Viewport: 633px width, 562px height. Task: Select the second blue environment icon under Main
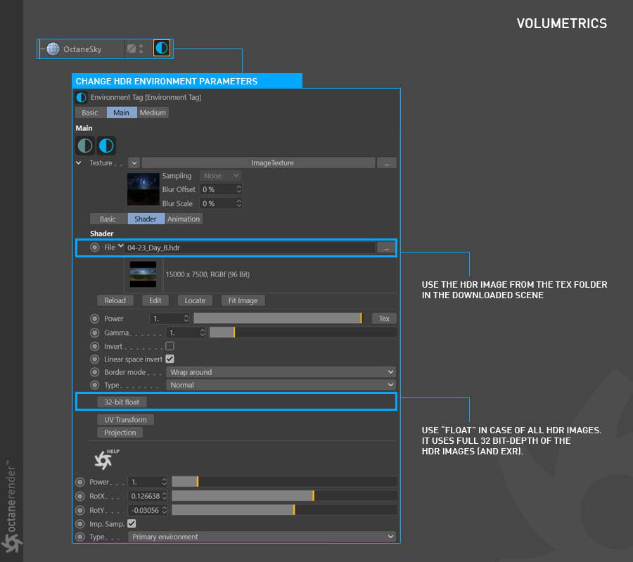pyautogui.click(x=106, y=146)
